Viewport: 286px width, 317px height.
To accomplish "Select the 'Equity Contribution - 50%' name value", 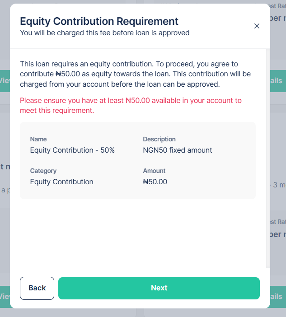I will 72,150.
